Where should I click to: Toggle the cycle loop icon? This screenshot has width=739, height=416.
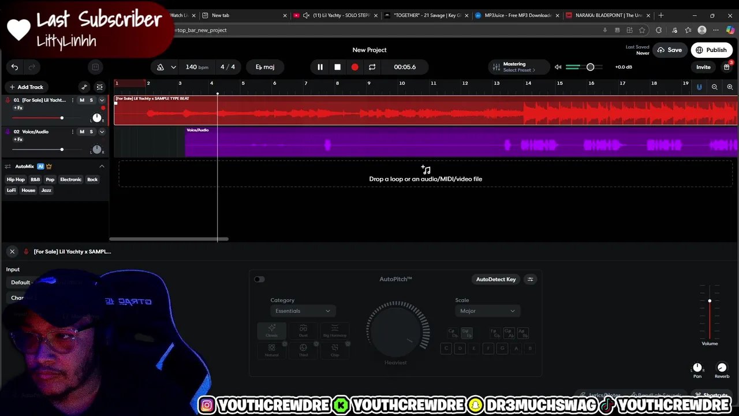click(372, 67)
